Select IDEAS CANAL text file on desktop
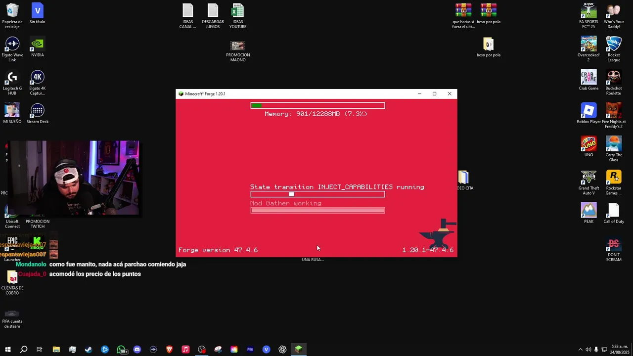 (x=188, y=16)
